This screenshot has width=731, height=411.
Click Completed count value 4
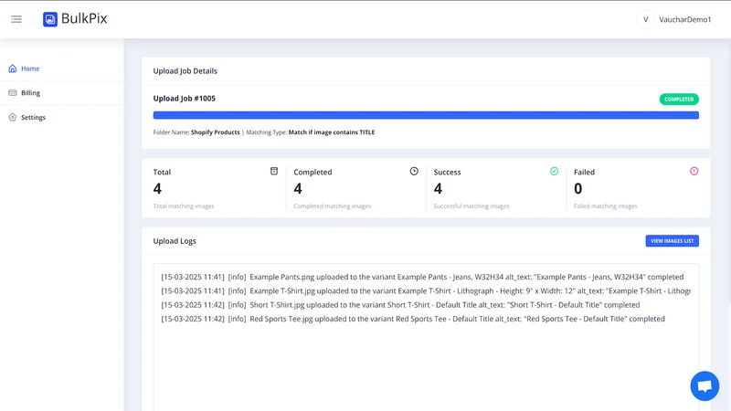(x=298, y=189)
